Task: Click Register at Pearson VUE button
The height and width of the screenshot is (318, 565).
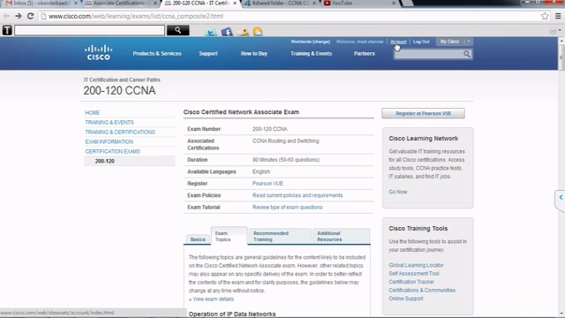Action: pos(423,113)
